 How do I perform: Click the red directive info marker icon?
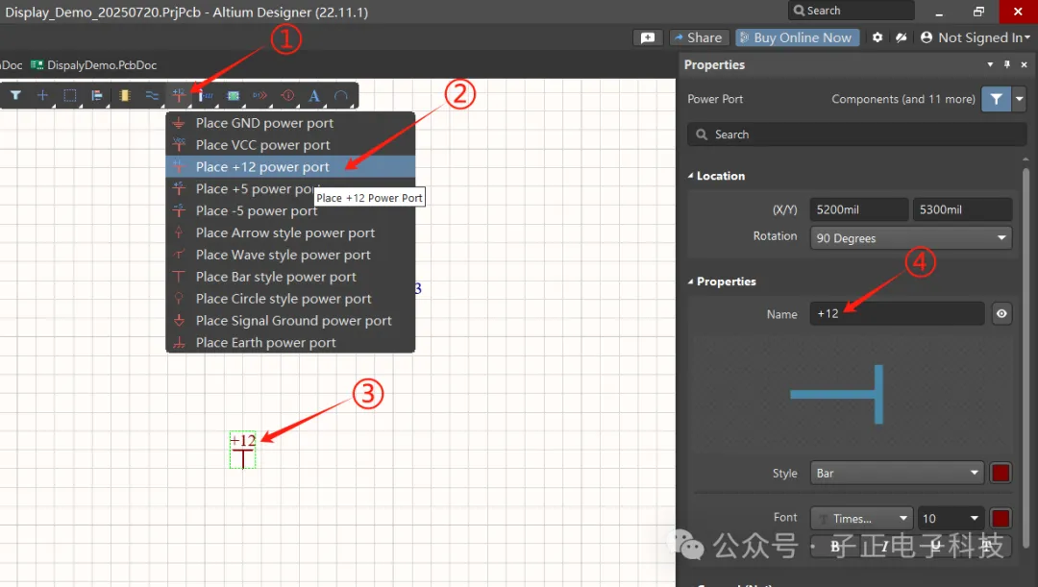pos(287,95)
